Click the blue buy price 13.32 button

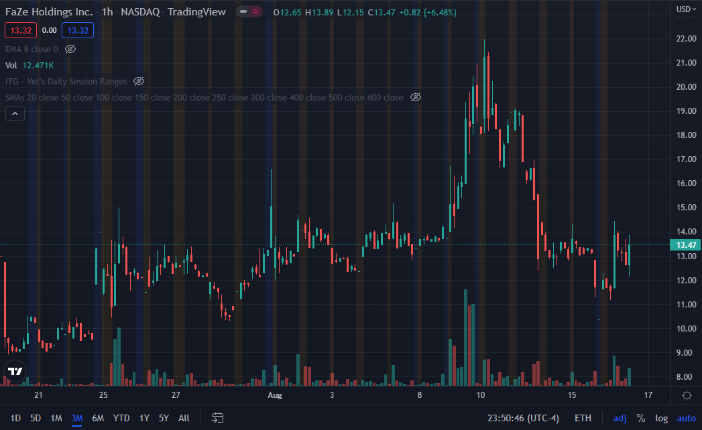coord(78,30)
